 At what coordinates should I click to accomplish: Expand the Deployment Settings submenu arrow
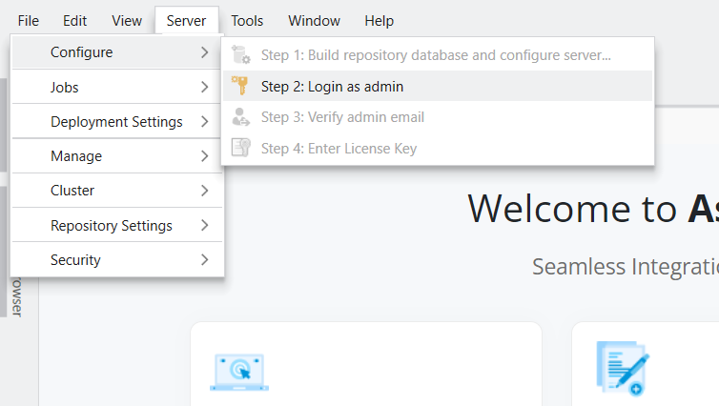point(205,122)
